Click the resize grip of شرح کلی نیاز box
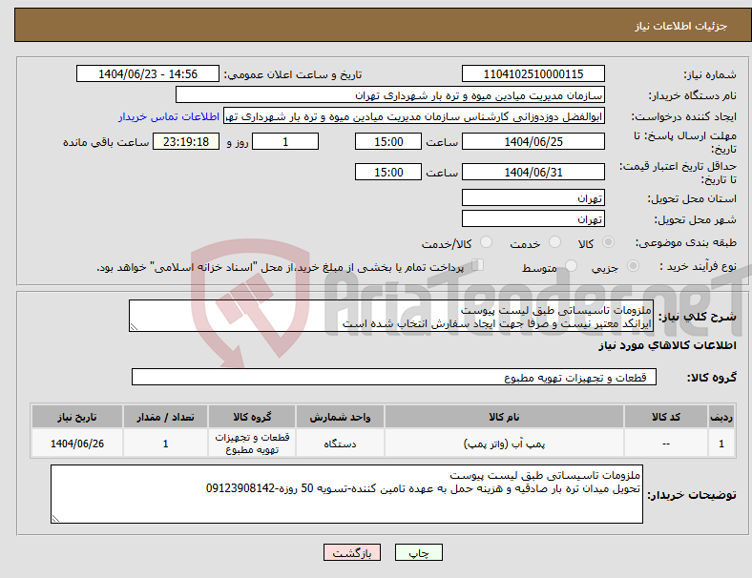This screenshot has height=578, width=752. pos(134,327)
